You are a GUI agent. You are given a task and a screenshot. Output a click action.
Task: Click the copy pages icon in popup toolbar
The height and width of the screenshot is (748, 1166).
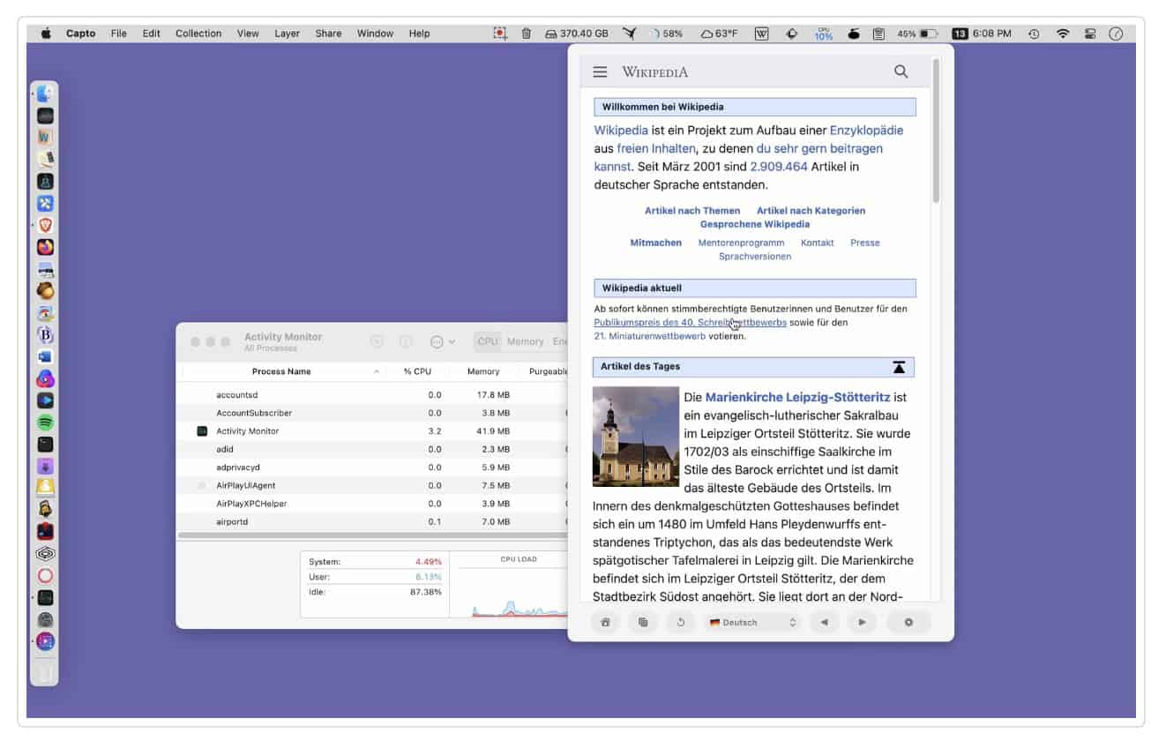click(643, 622)
